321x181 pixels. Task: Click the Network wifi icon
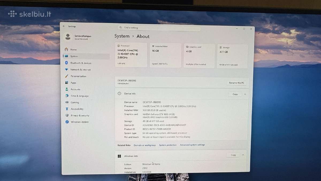point(66,69)
